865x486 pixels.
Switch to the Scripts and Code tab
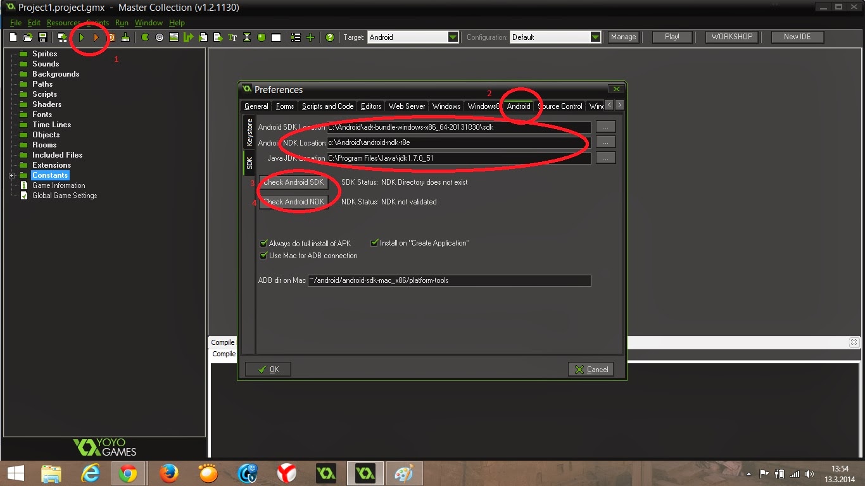[x=327, y=106]
